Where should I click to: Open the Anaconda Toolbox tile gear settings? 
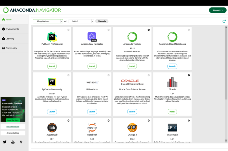(149, 30)
